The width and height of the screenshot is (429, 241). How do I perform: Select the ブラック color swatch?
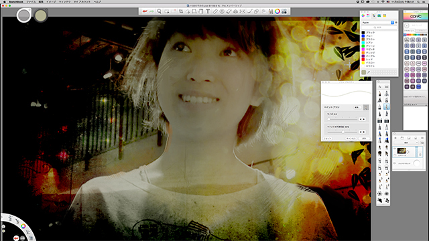coord(363,33)
